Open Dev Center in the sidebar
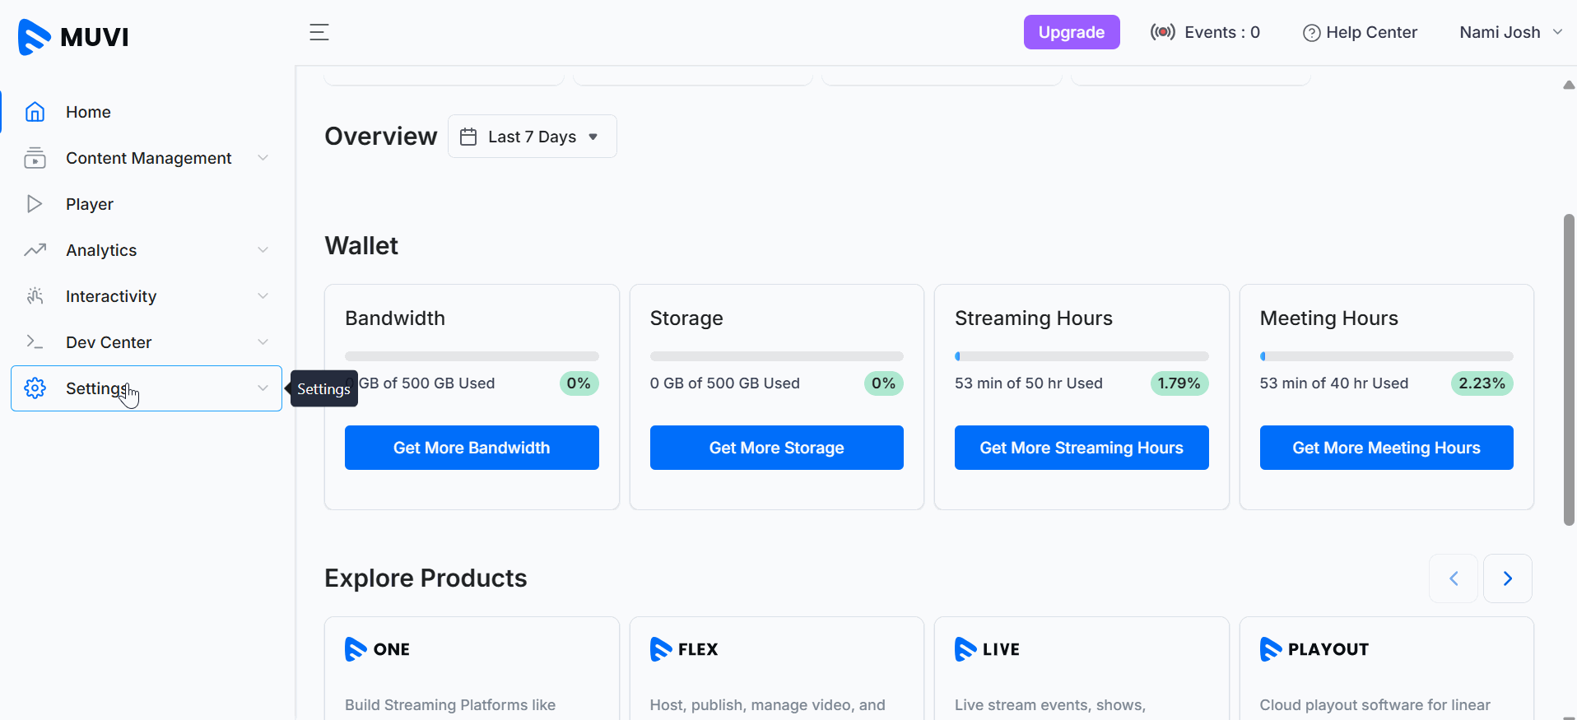 point(109,342)
